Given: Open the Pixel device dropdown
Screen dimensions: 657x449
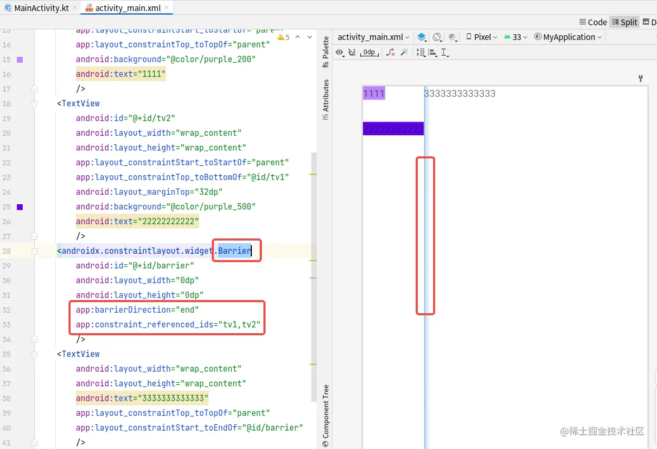Looking at the screenshot, I should [481, 37].
